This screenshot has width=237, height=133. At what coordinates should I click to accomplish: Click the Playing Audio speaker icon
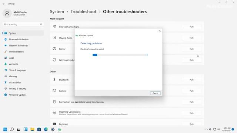(54, 38)
